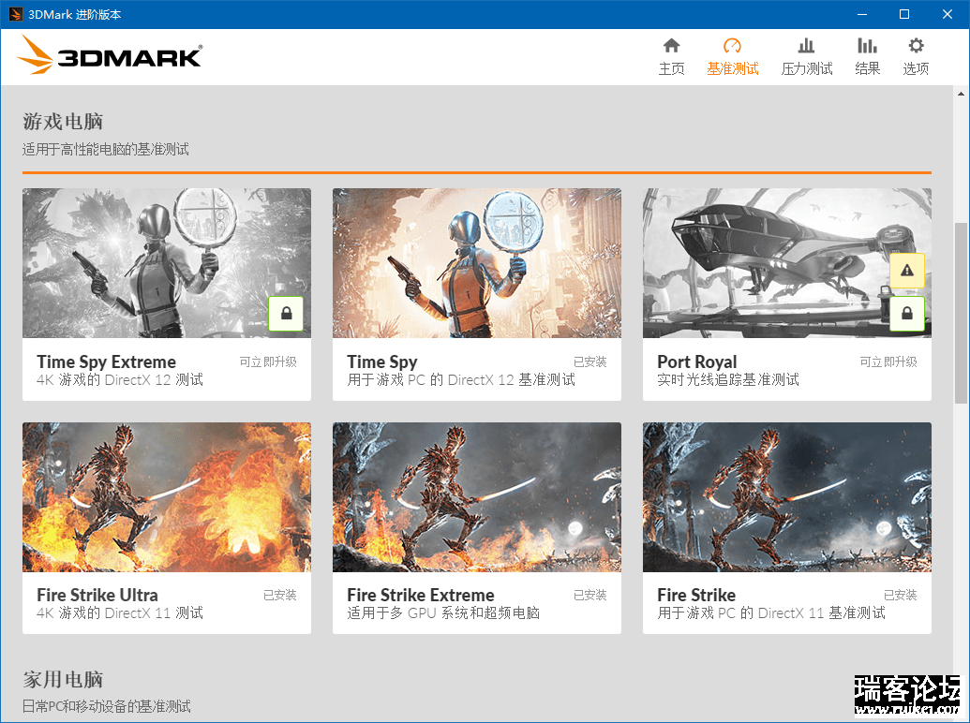Click the Fire Strike Ultra title
970x723 pixels.
97,595
